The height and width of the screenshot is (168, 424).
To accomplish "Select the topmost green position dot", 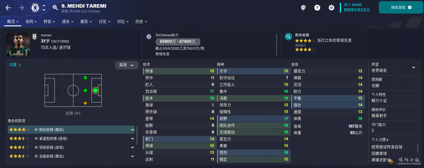I will [x=85, y=78].
